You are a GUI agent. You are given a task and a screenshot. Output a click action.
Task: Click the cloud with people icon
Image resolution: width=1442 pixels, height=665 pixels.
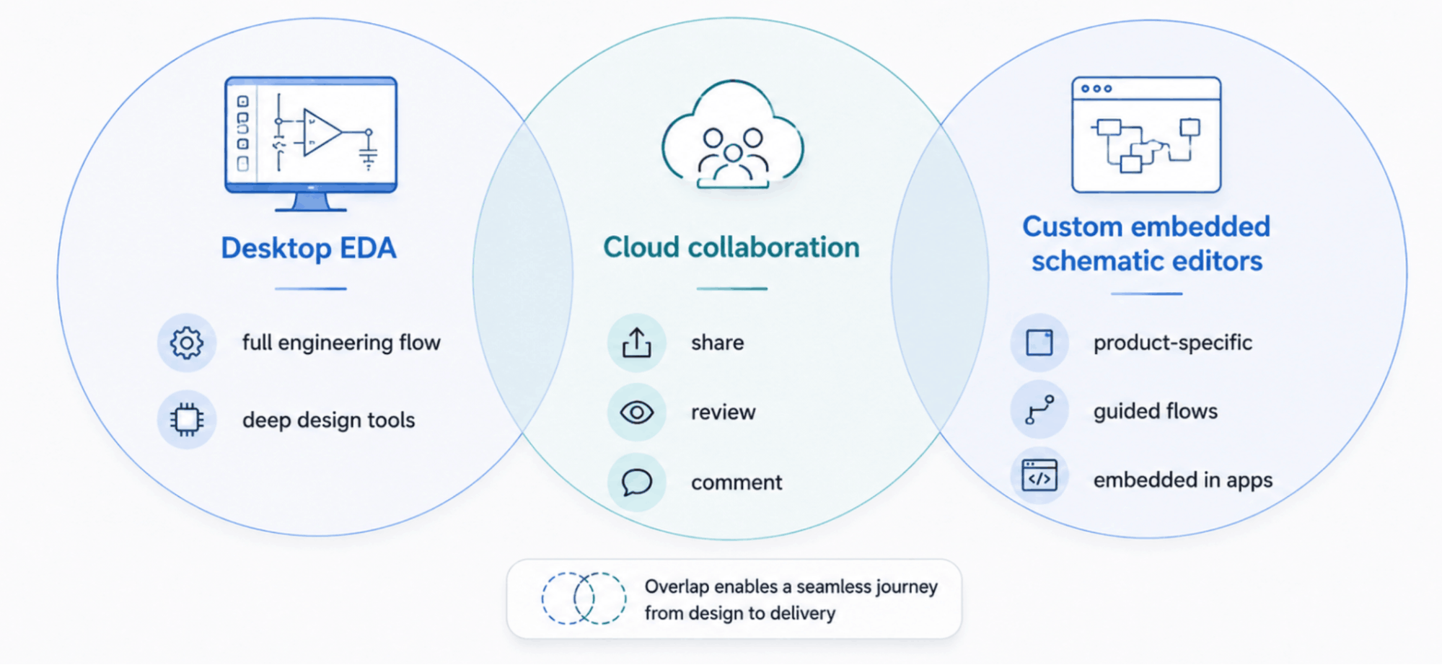point(733,134)
